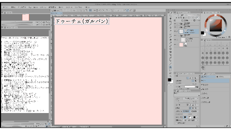Open the Filter menu

tap(69, 7)
